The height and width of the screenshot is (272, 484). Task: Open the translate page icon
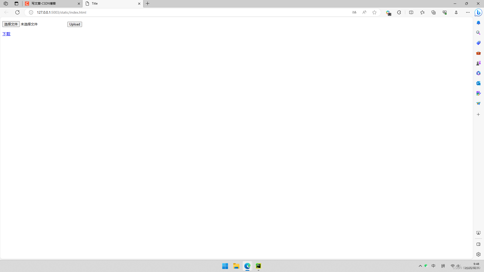pos(354,12)
